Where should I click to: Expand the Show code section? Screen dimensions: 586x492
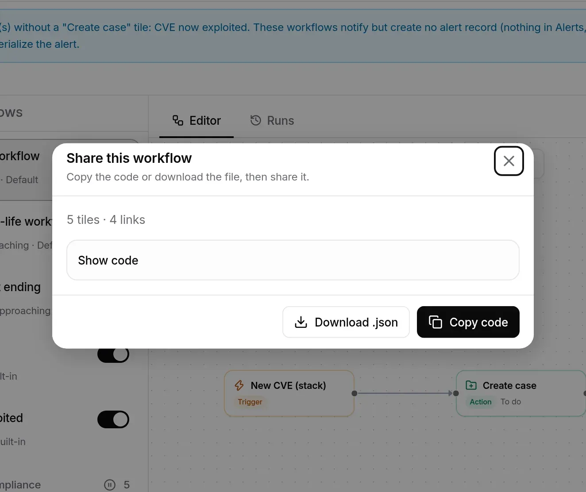[x=293, y=260]
